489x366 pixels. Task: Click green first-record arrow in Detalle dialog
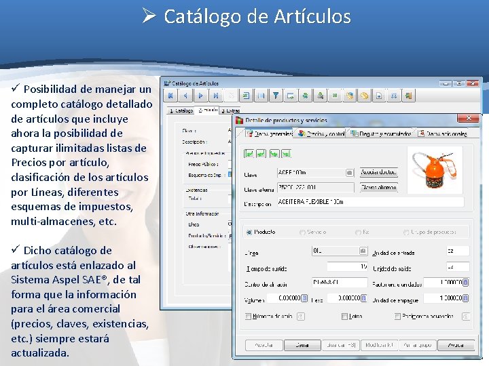pos(249,154)
